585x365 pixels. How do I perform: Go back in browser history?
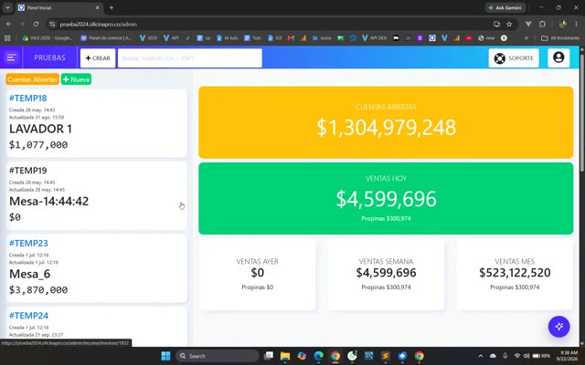tap(8, 24)
